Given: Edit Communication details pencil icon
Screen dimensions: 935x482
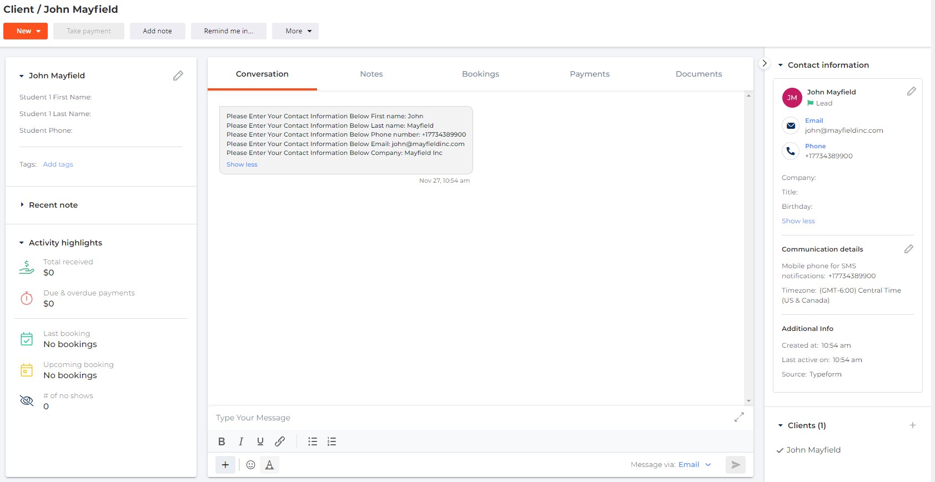Looking at the screenshot, I should pos(908,249).
